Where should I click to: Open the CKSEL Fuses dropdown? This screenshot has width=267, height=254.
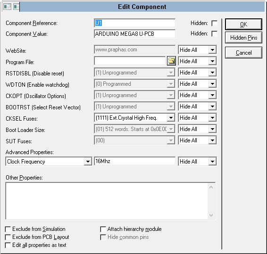pos(171,118)
